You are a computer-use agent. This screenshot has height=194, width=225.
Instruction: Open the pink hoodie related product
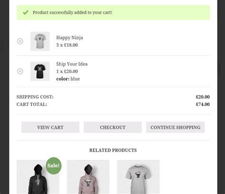click(88, 177)
